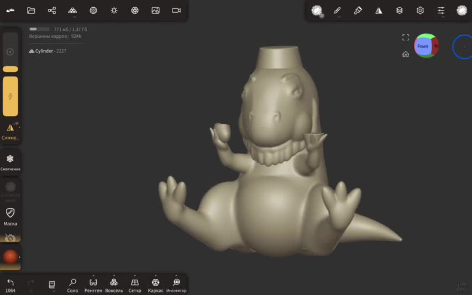Click the memory usage progress bar

click(x=39, y=29)
